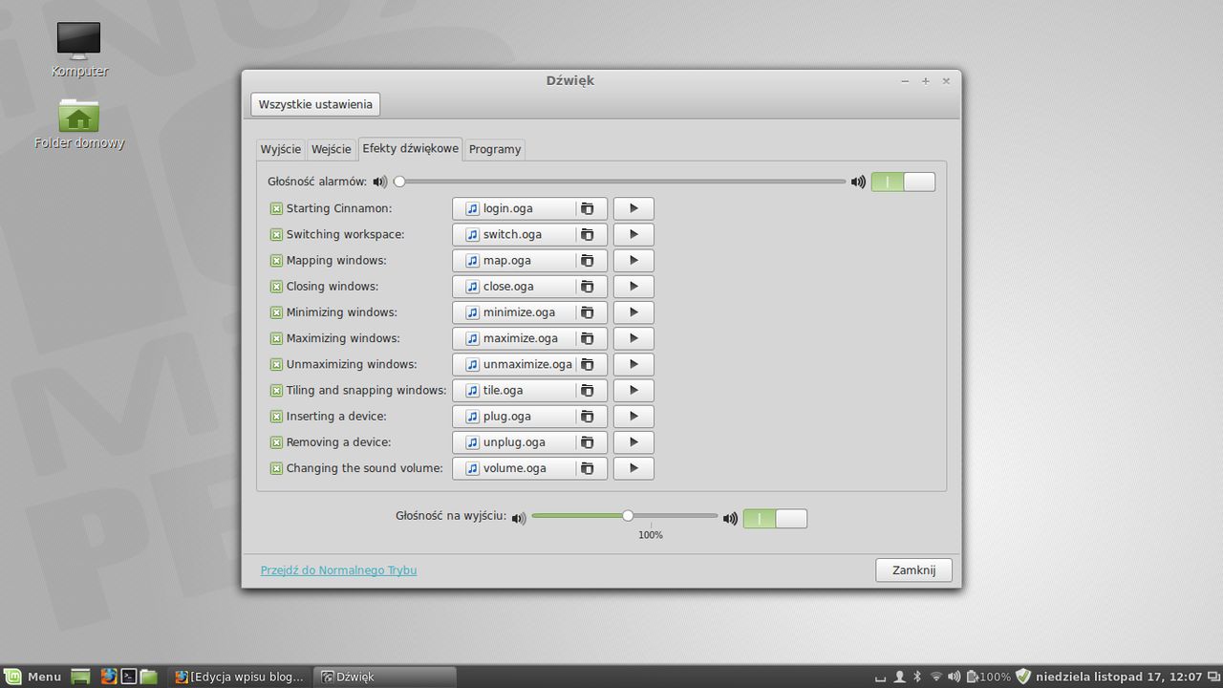Viewport: 1223px width, 688px height.
Task: Uncheck Changing the sound volume checkbox
Action: pyautogui.click(x=276, y=468)
